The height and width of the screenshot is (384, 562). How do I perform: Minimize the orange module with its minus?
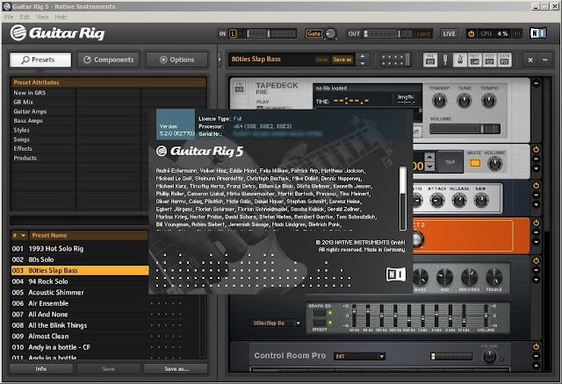click(x=537, y=232)
